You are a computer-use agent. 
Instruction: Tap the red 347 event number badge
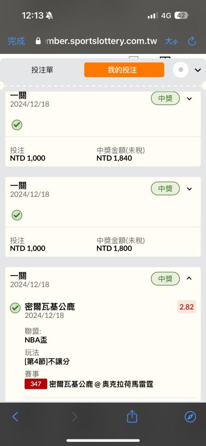tap(36, 384)
